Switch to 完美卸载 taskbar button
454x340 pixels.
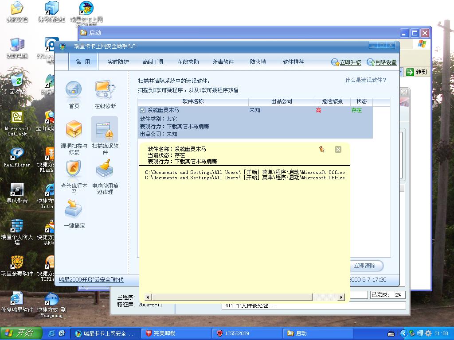[176, 333]
